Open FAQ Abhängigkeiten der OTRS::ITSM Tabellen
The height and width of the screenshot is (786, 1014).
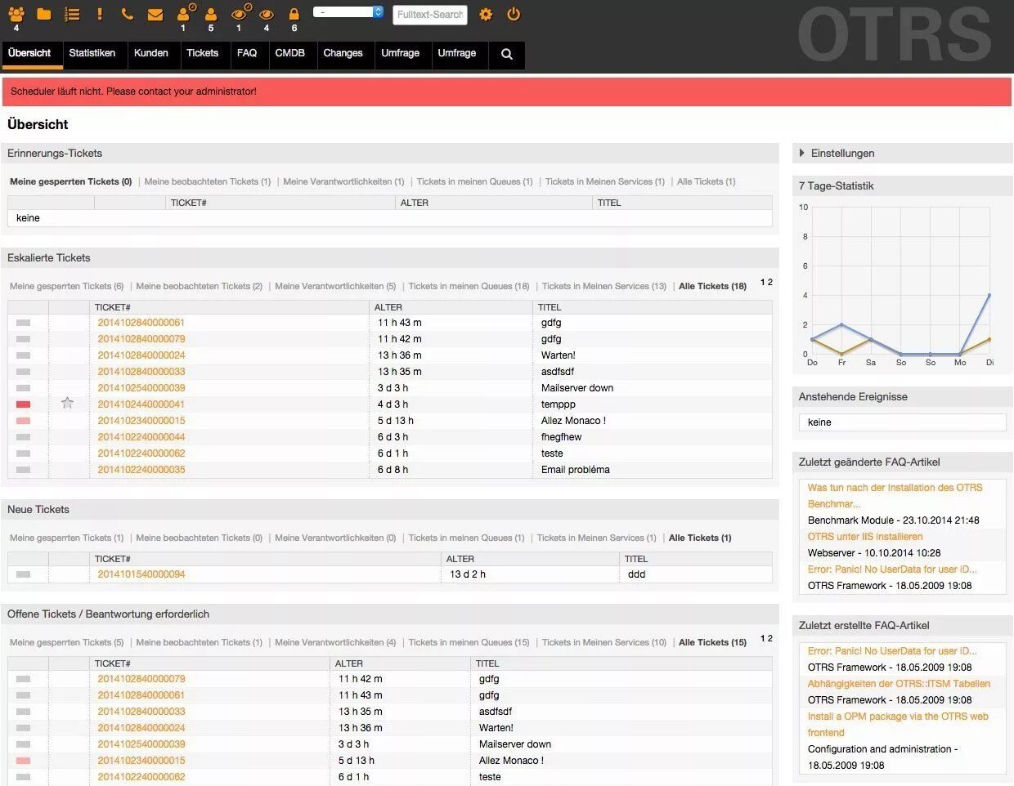[x=899, y=684]
